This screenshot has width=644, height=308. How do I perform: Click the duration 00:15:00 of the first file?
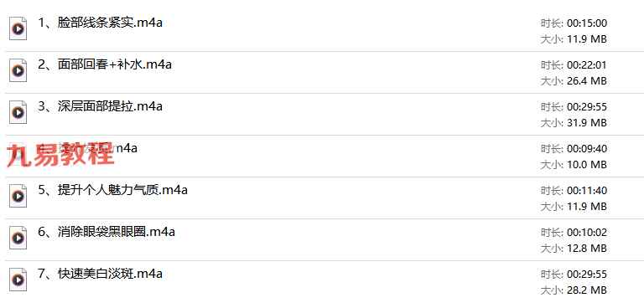click(586, 23)
